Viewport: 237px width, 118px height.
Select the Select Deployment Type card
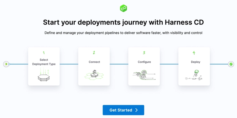pyautogui.click(x=44, y=66)
